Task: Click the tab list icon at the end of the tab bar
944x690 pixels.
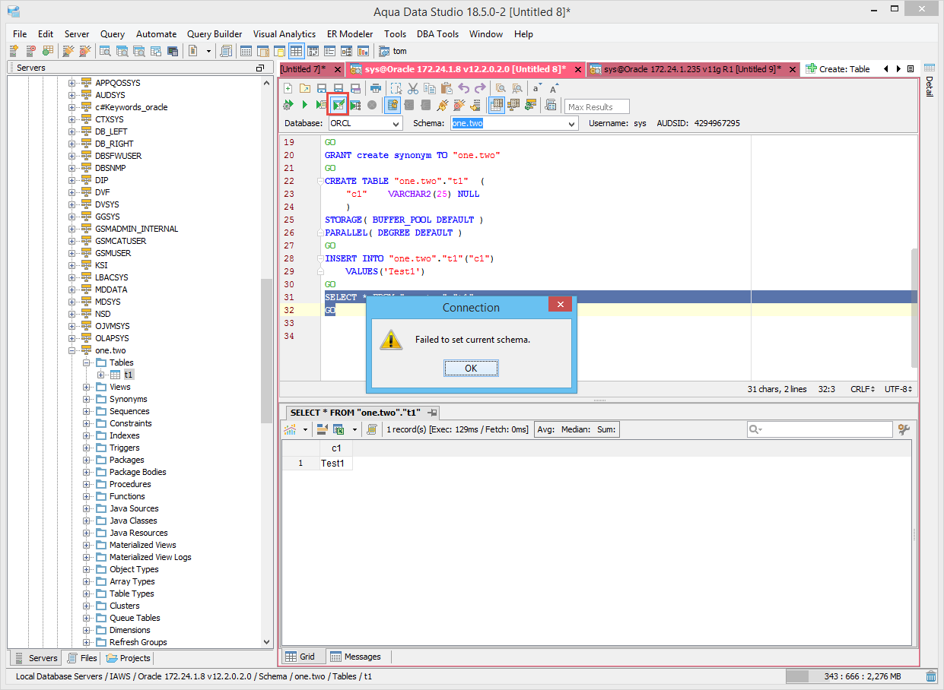Action: (911, 68)
